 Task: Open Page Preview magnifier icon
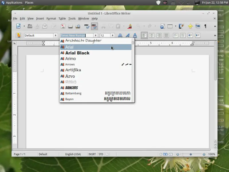78,26
